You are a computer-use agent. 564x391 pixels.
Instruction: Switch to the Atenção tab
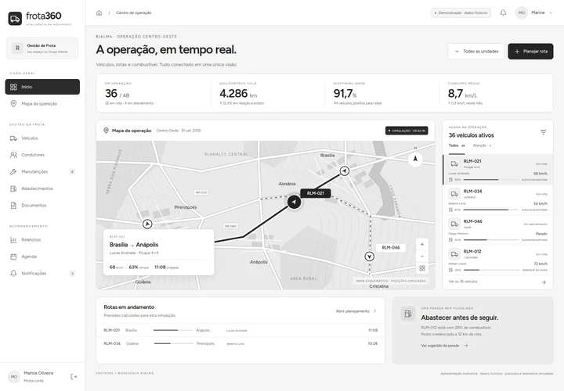[482, 145]
